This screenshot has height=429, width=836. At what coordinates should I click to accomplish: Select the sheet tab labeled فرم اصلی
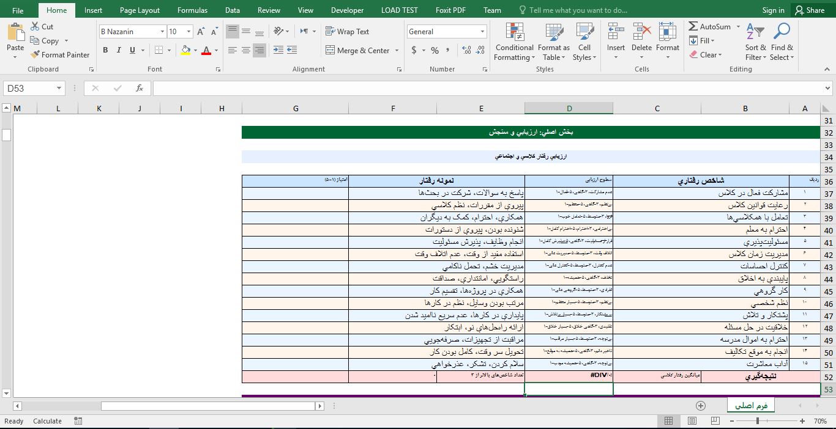[750, 405]
